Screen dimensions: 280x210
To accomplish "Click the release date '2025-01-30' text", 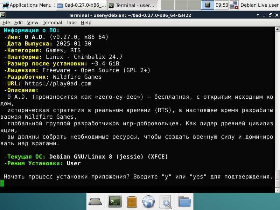I will 74,43.
